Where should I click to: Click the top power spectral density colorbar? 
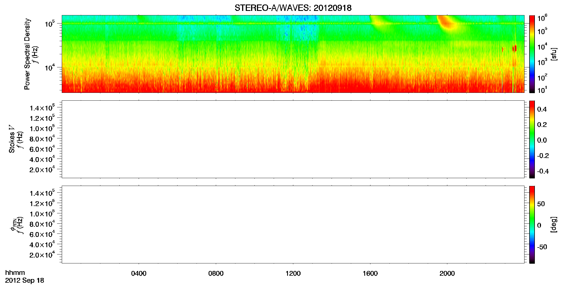click(532, 54)
